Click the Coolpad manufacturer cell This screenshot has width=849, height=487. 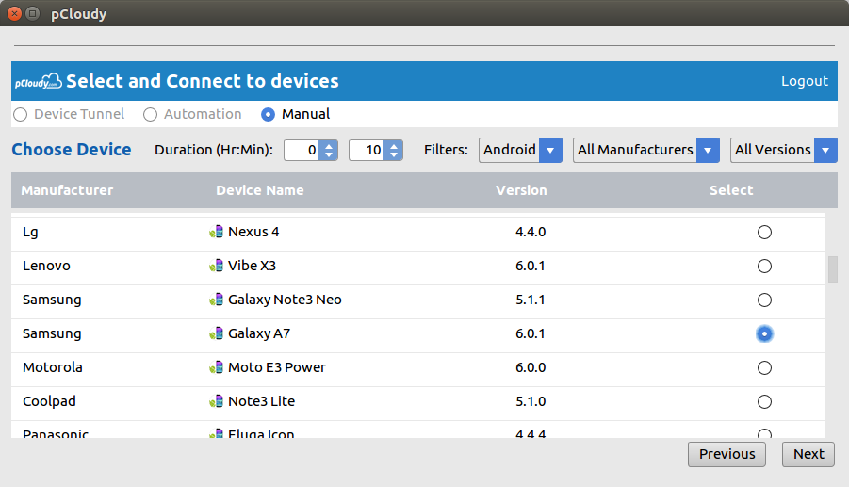(49, 401)
